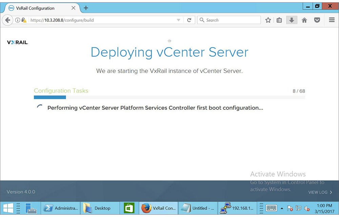Click Version 4.0.0 footer text
This screenshot has height=217, width=339.
click(x=21, y=192)
